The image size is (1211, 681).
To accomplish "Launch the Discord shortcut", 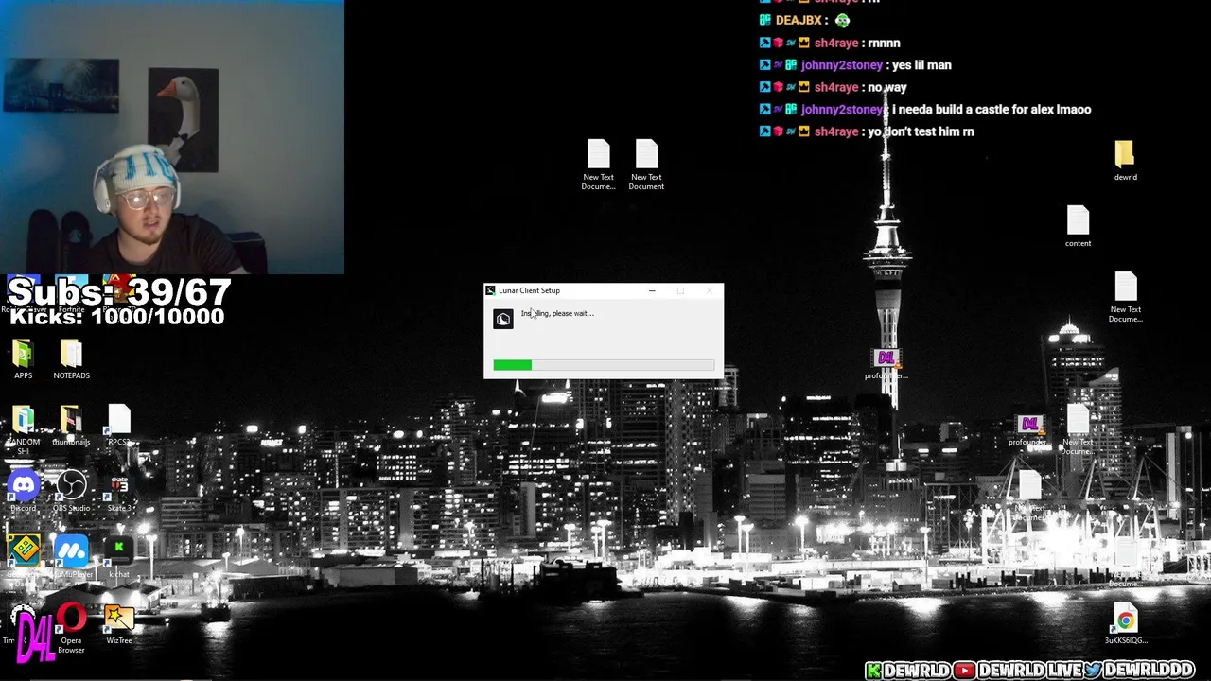I will [x=23, y=492].
